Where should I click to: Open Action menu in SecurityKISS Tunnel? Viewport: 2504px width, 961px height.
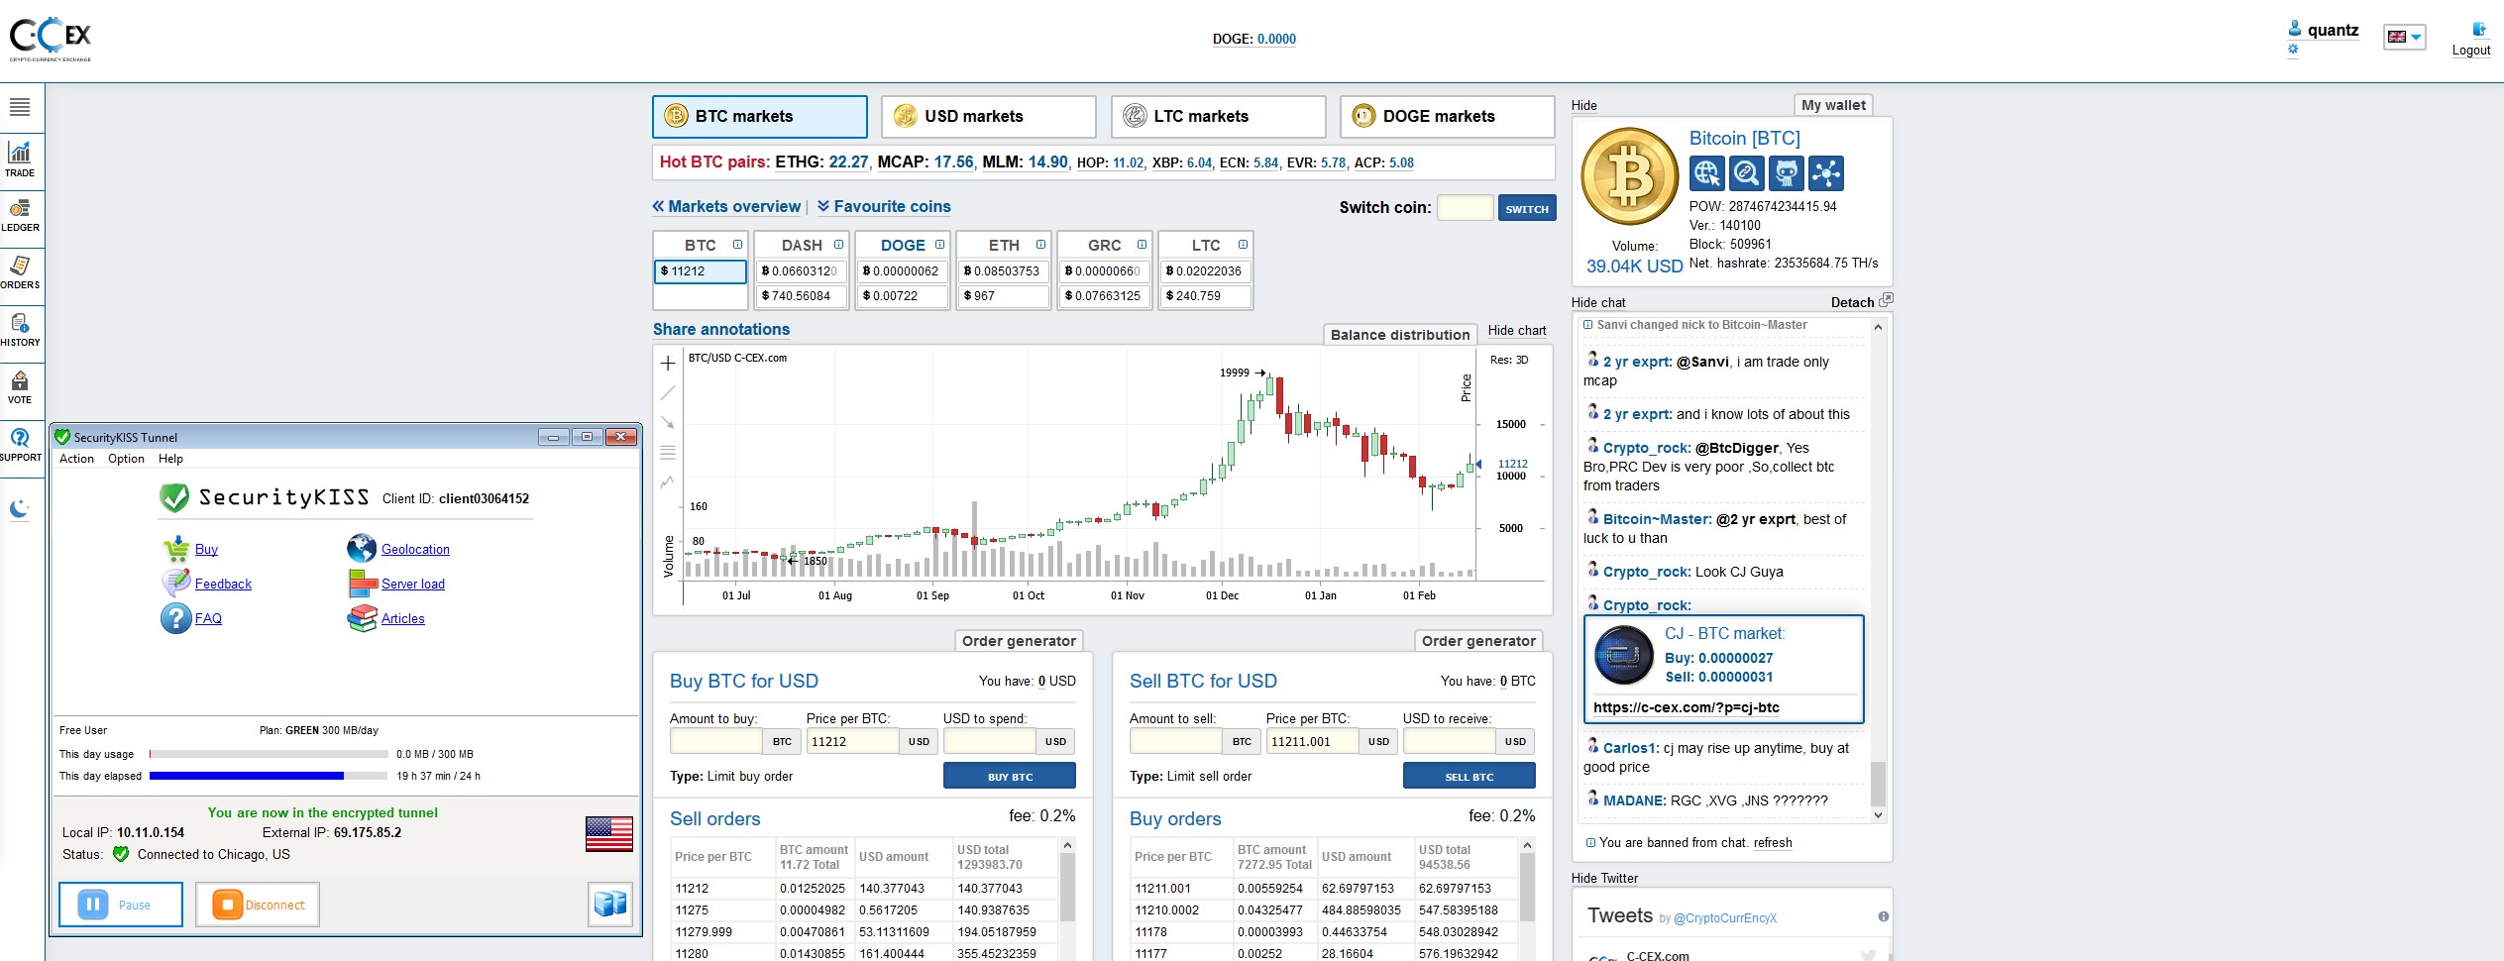tap(76, 459)
